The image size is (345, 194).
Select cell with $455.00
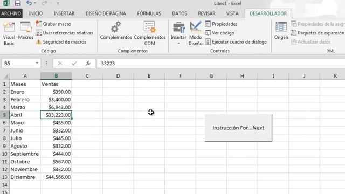(56, 123)
